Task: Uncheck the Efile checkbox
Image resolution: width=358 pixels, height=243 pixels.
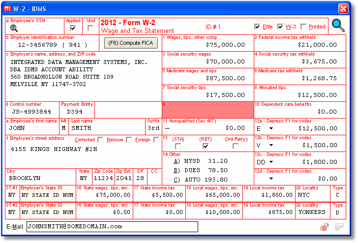Action: click(x=257, y=27)
